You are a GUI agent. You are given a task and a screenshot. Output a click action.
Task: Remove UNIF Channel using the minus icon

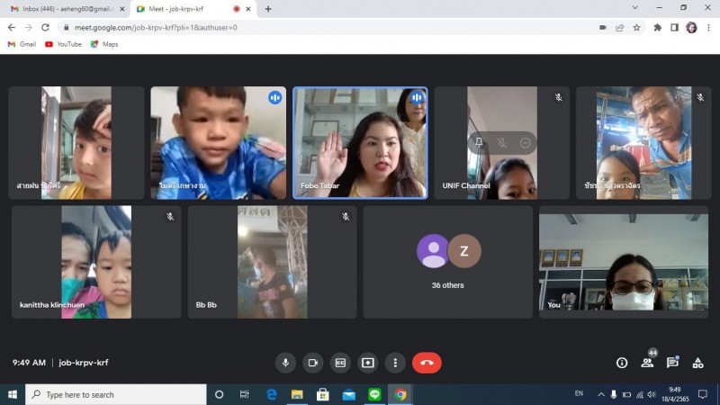(526, 143)
